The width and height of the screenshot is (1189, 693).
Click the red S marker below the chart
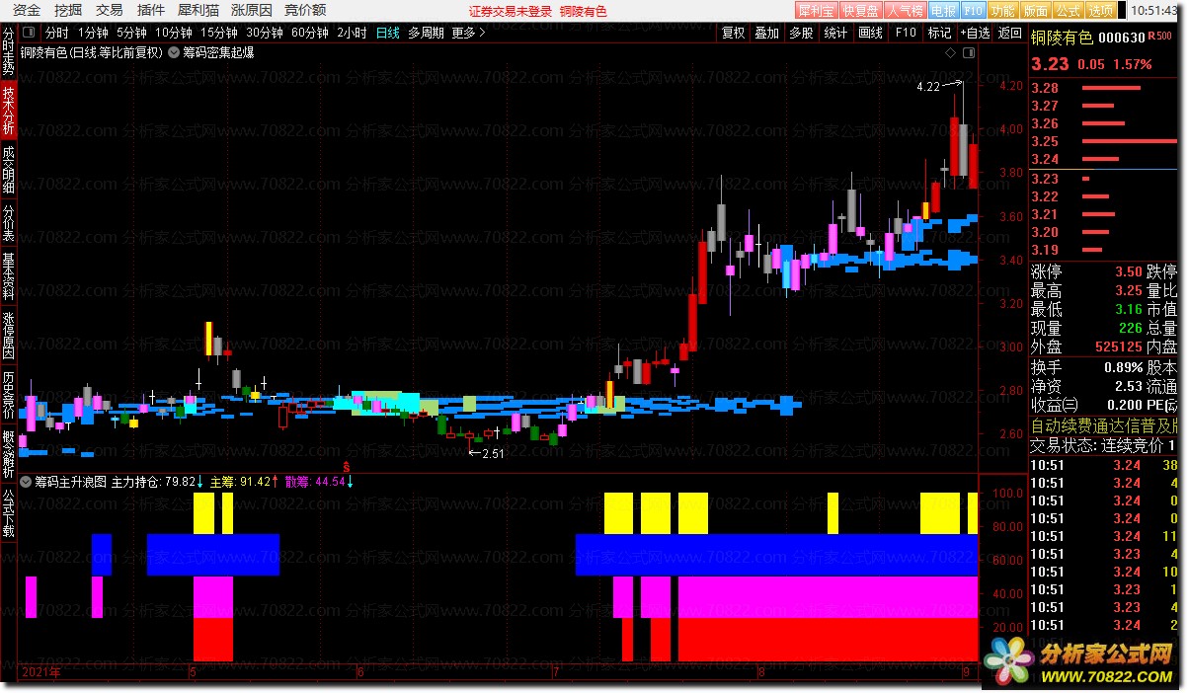[x=346, y=466]
